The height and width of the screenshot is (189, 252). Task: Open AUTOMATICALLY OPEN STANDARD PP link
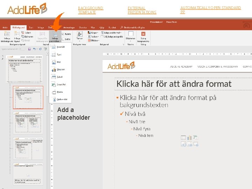pyautogui.click(x=211, y=10)
